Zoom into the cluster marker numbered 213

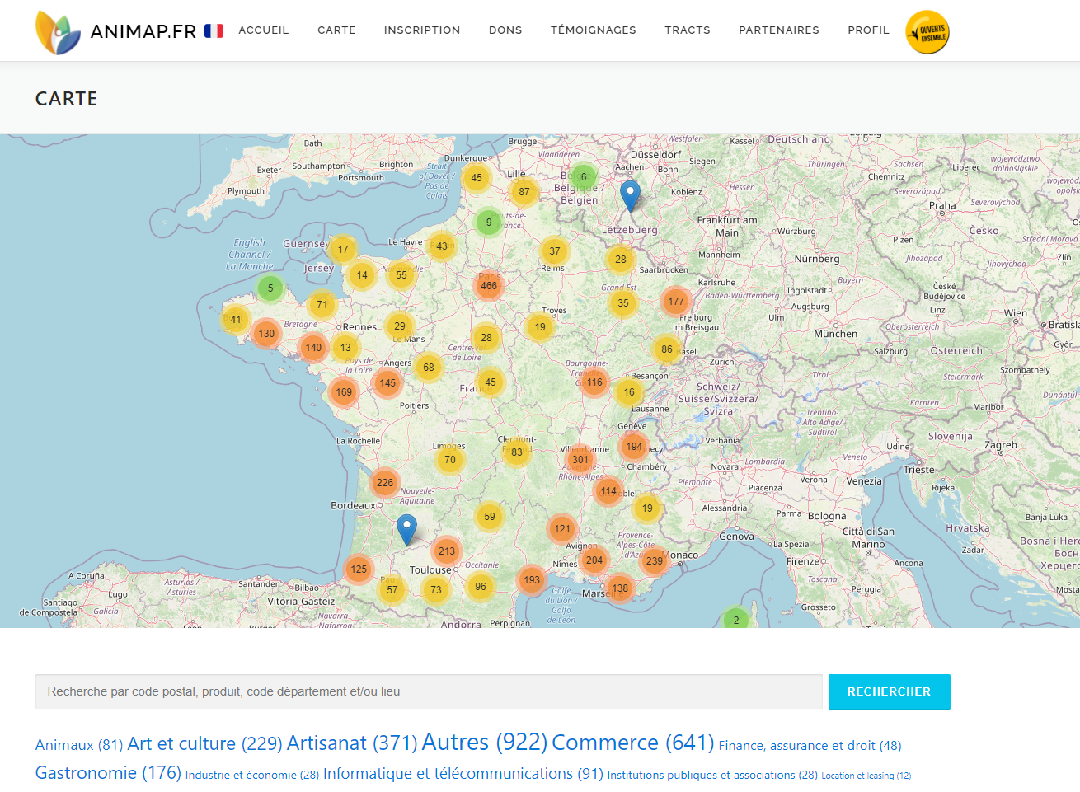click(447, 551)
